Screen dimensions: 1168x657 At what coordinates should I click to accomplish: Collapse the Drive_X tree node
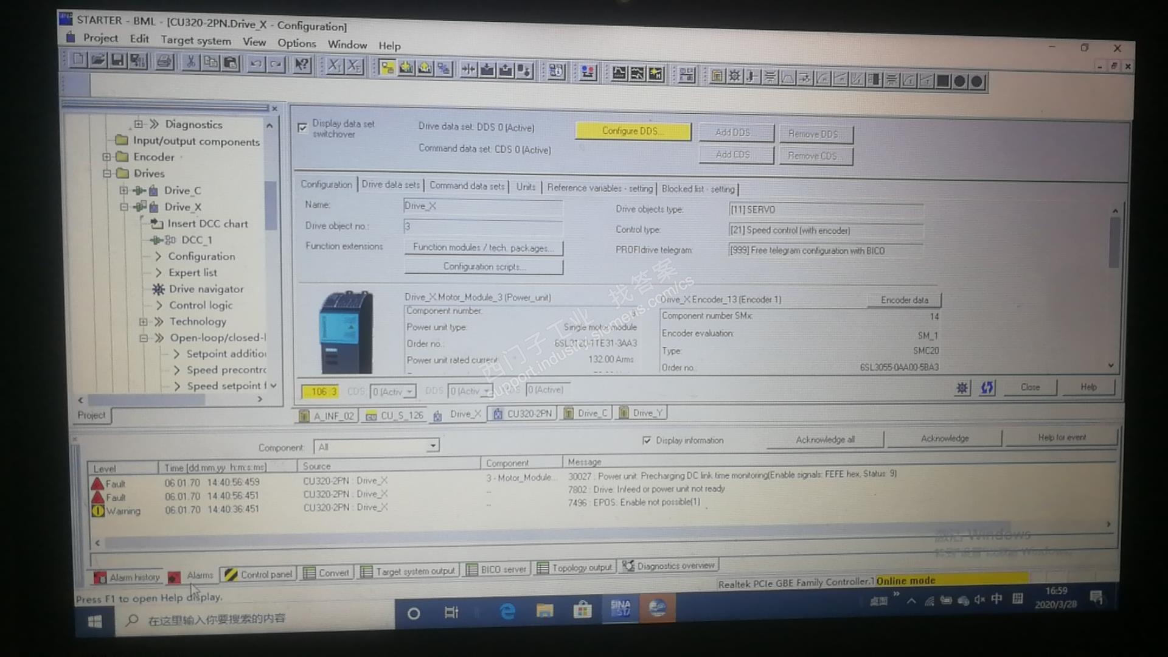(123, 207)
